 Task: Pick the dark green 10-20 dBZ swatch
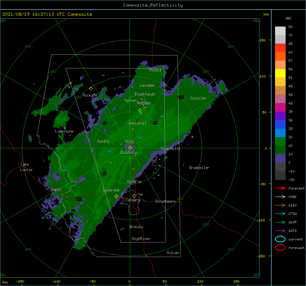tap(280, 150)
